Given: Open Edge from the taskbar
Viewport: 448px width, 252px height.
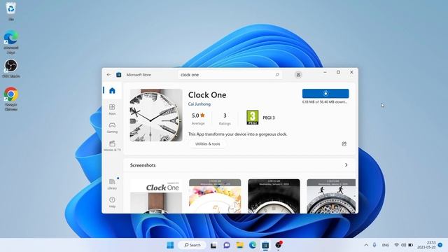Looking at the screenshot, I should pyautogui.click(x=253, y=245).
